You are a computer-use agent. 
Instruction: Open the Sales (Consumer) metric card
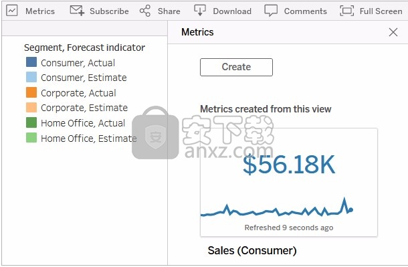click(289, 183)
